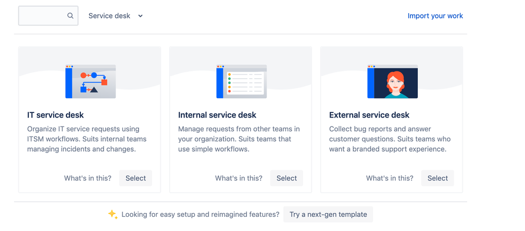Click the search magnifier icon
Image resolution: width=525 pixels, height=231 pixels.
tap(70, 16)
